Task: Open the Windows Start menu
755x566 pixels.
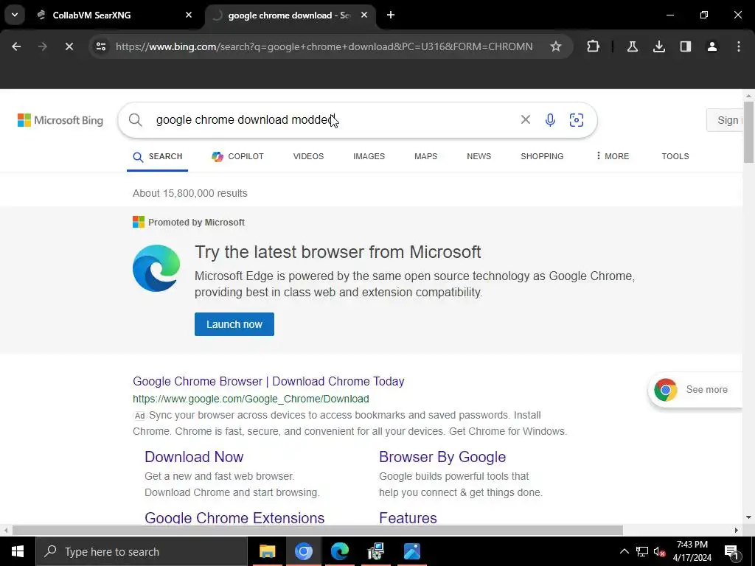Action: [18, 551]
